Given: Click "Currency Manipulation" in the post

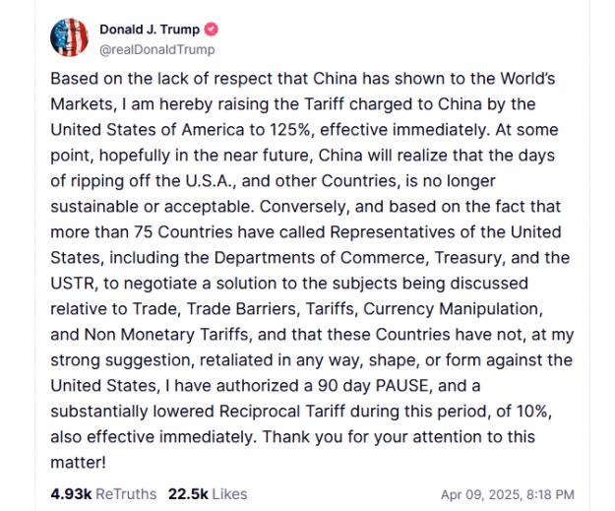Looking at the screenshot, I should (488, 310).
